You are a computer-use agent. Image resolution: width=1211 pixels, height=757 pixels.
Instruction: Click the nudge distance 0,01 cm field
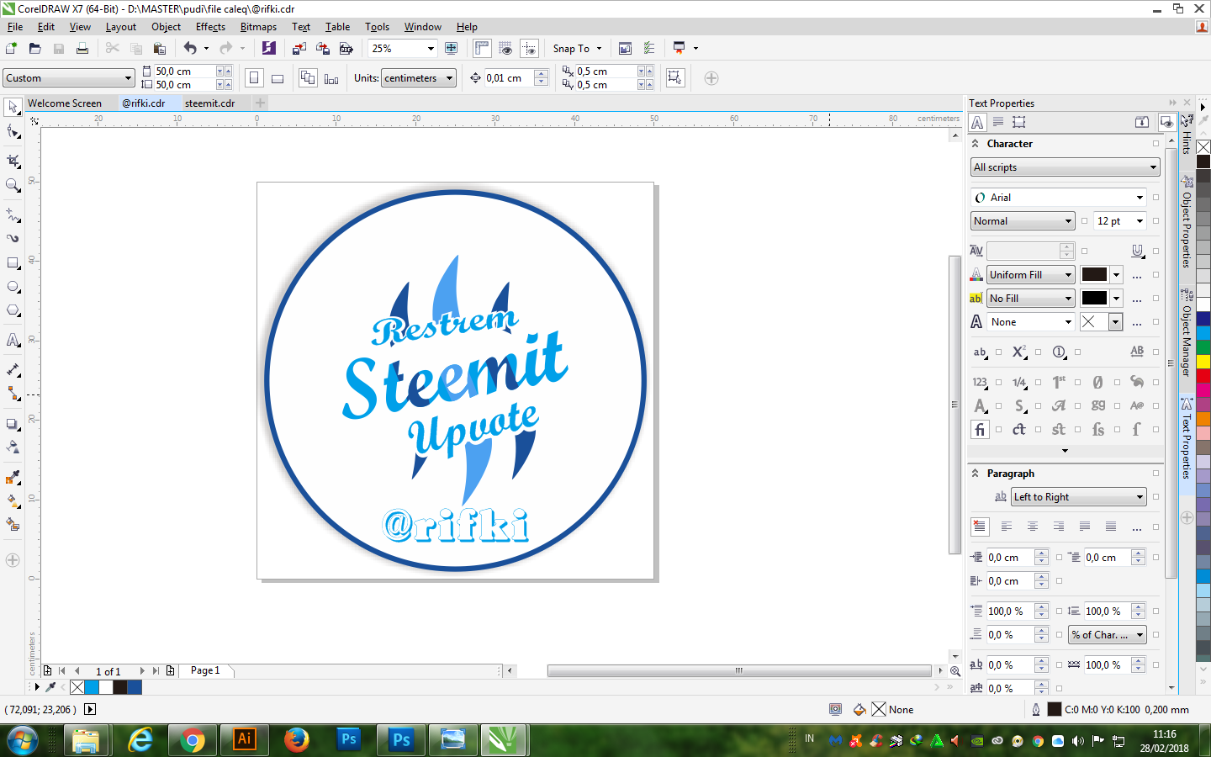pos(509,78)
